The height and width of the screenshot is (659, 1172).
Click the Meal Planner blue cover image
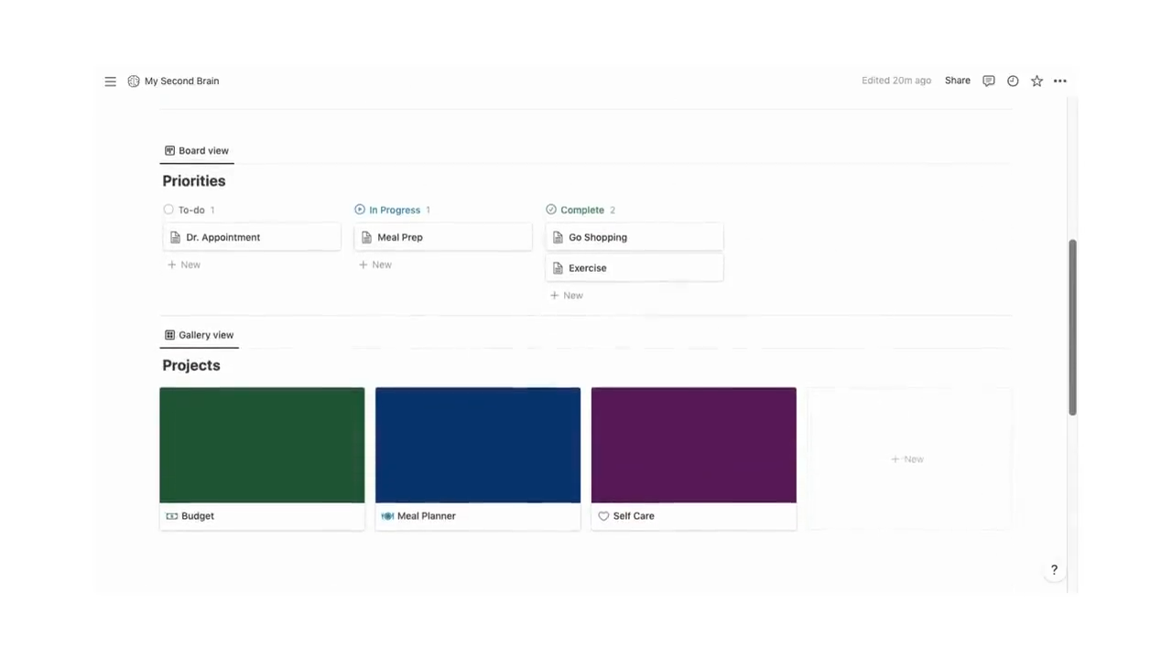click(x=477, y=445)
